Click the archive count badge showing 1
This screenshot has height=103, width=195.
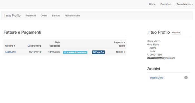click(186, 77)
